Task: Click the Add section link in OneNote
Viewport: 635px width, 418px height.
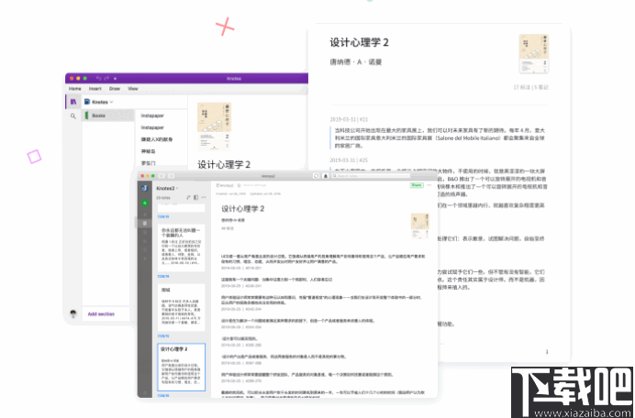Action: tap(101, 314)
